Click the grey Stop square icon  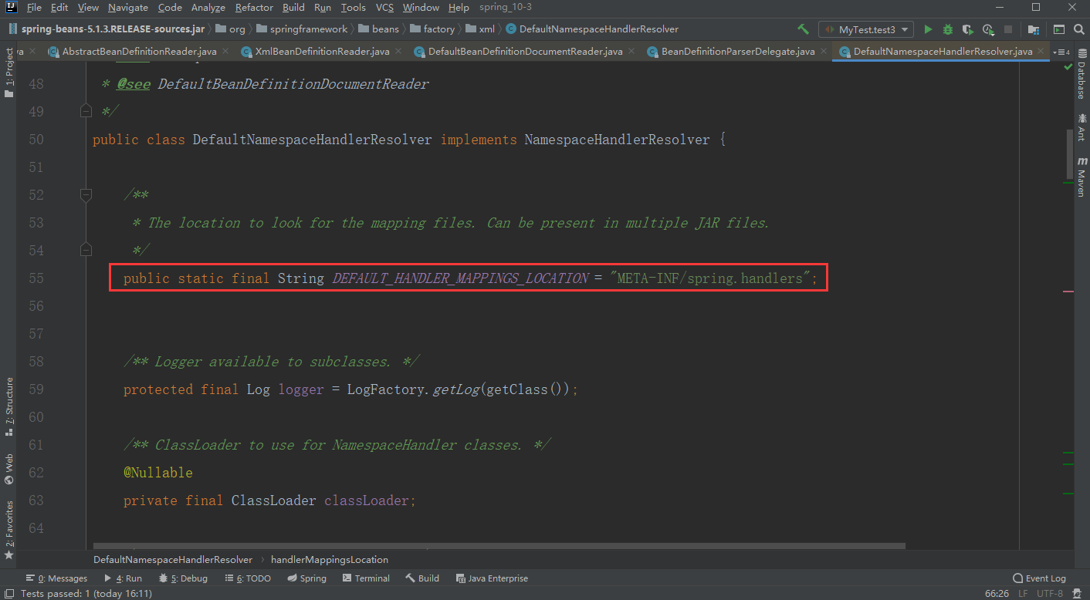coord(1009,29)
